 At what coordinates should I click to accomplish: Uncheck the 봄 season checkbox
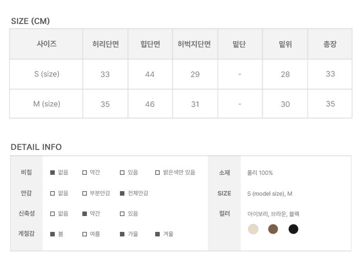(x=52, y=234)
